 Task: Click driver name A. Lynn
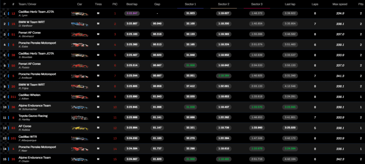23,15
